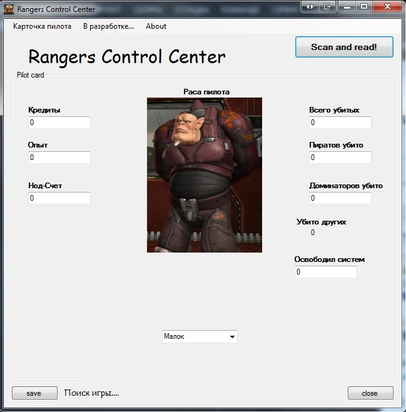Click the Кредиты label

tap(44, 110)
